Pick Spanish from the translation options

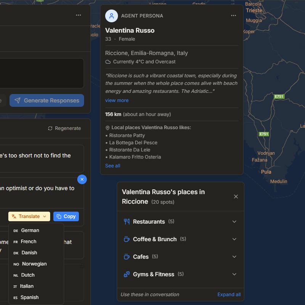[x=29, y=297]
